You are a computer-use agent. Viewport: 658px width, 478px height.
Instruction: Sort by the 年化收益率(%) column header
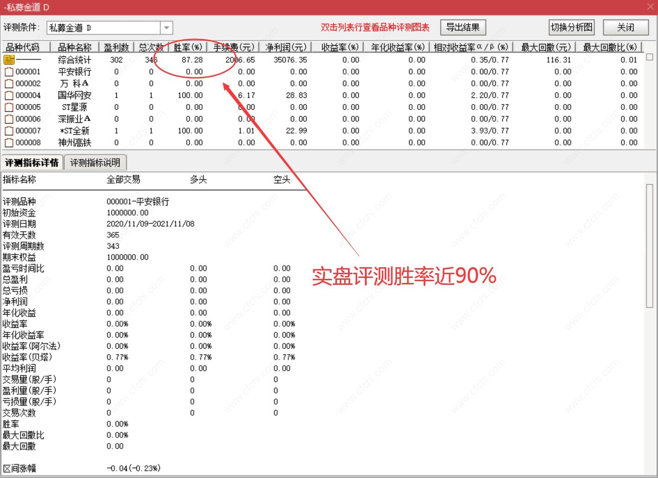click(398, 47)
